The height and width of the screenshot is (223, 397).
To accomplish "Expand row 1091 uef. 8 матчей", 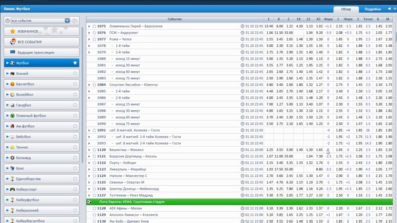I will [x=89, y=130].
